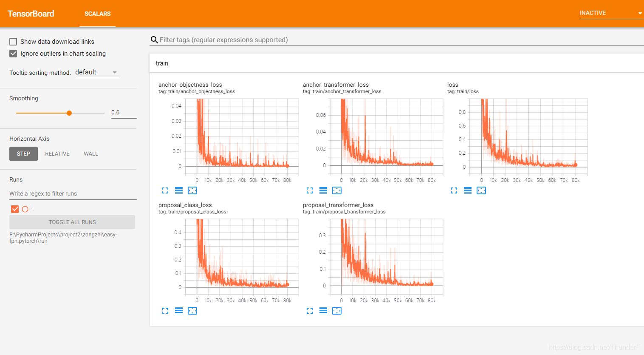Fit domain to data on anchor_objectness_loss chart

click(192, 190)
